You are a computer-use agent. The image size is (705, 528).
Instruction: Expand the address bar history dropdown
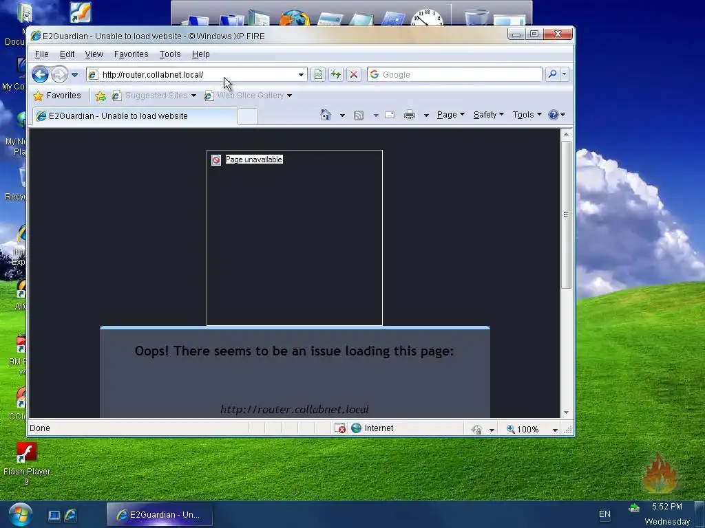(301, 74)
